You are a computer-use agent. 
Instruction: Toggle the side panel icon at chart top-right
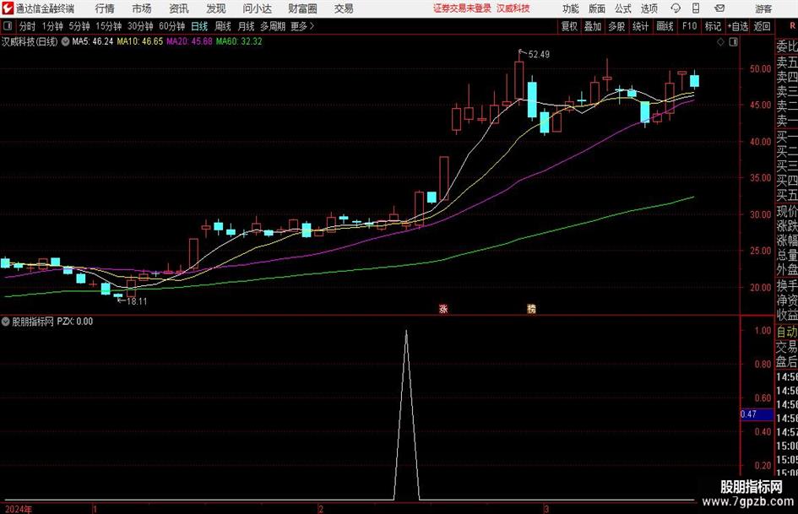click(x=733, y=42)
